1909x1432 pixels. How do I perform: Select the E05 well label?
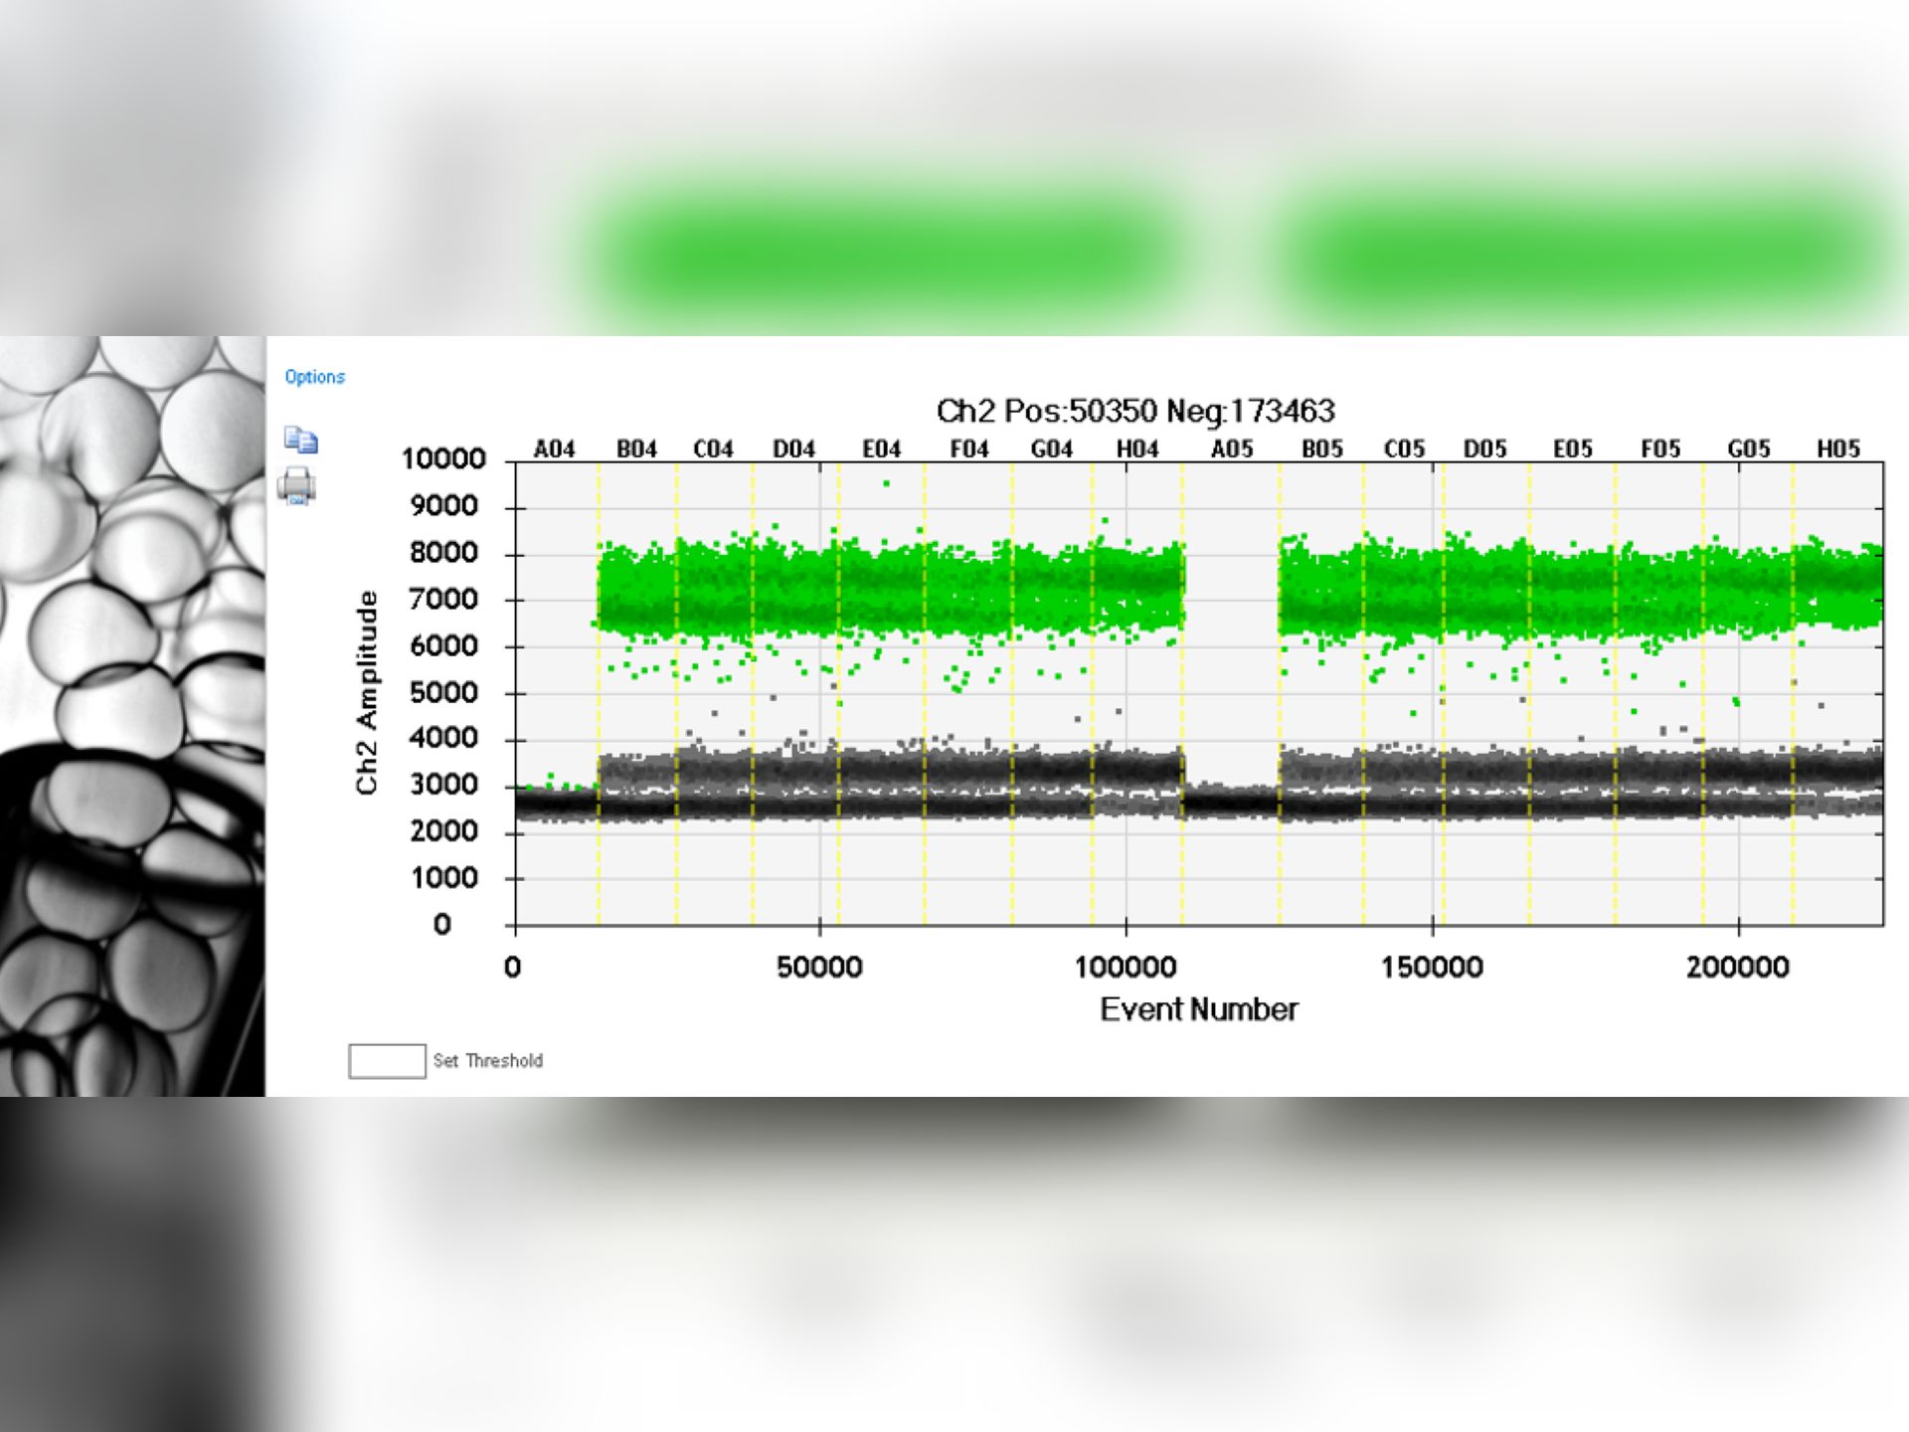[x=1572, y=449]
